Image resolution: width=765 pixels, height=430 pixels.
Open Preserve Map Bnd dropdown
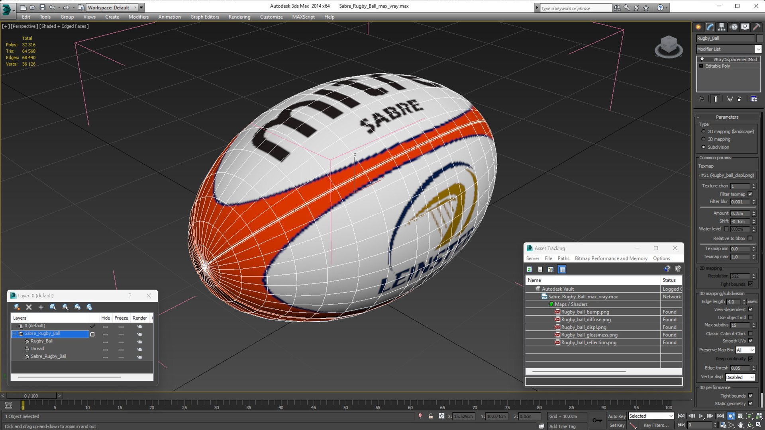[x=745, y=350]
